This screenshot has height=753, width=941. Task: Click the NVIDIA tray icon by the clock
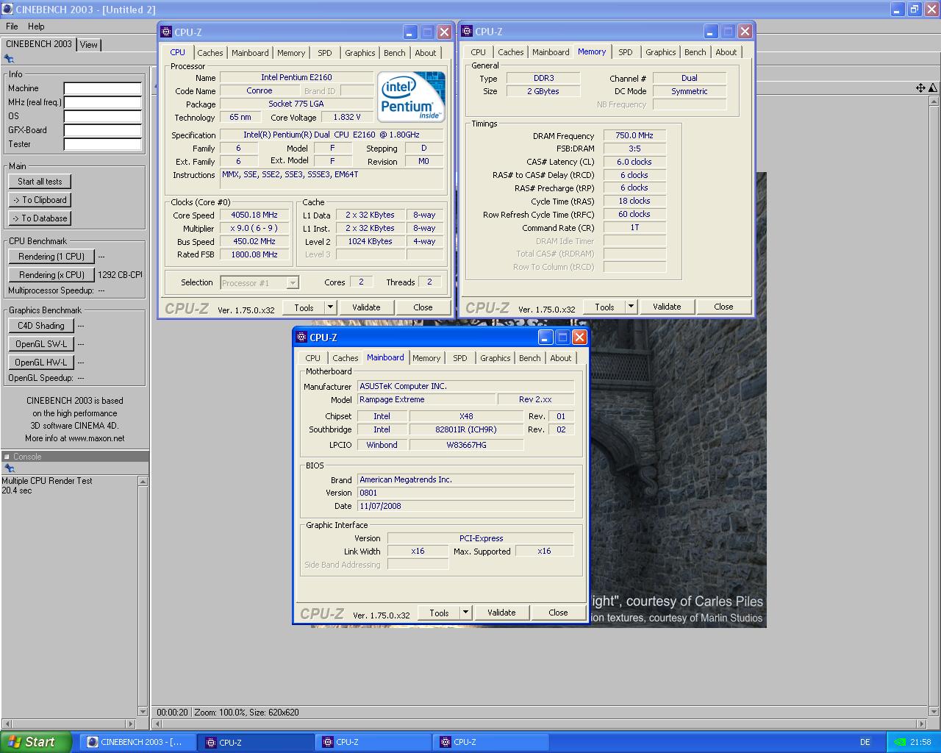(901, 742)
